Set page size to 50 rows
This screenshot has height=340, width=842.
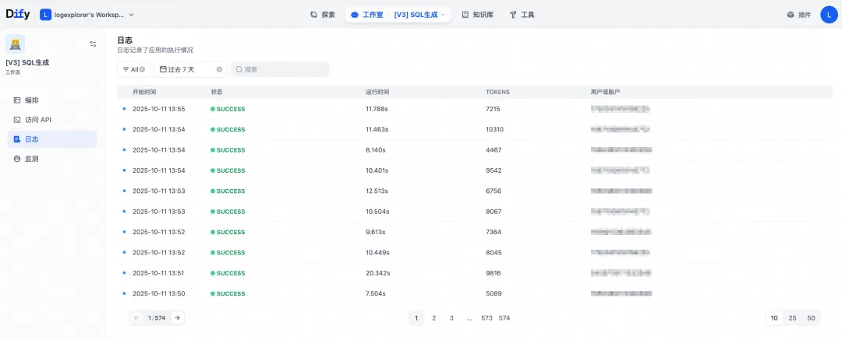pos(811,318)
